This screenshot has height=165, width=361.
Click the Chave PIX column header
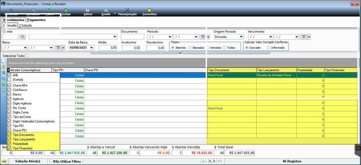(x=145, y=70)
